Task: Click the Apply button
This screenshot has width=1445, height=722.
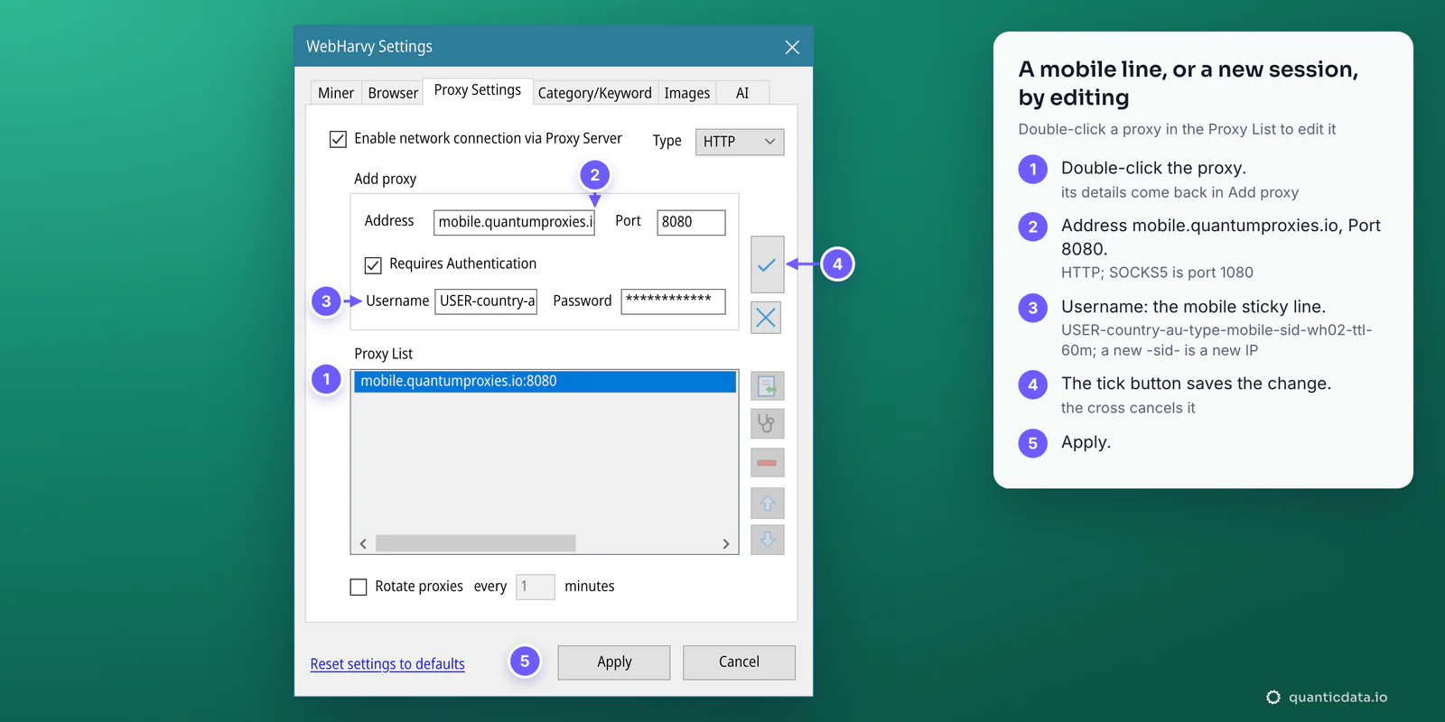Action: tap(614, 662)
